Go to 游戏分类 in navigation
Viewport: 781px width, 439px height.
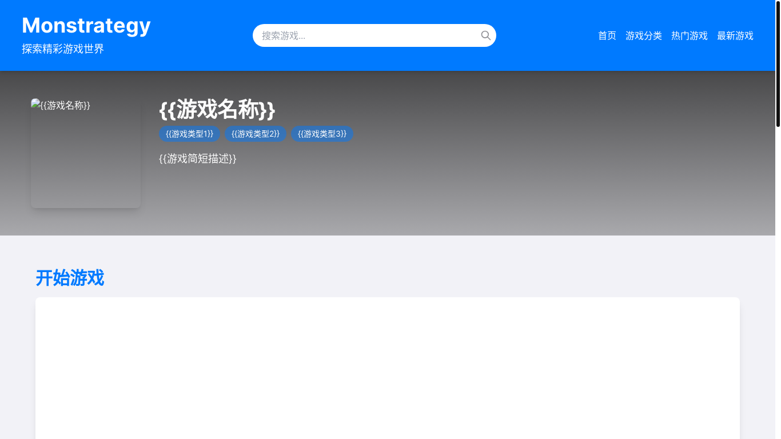point(643,35)
